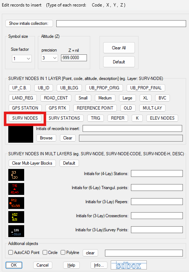The height and width of the screenshot is (272, 189).
Task: Click the black block preview beside Browse
Action: [x=21, y=134]
